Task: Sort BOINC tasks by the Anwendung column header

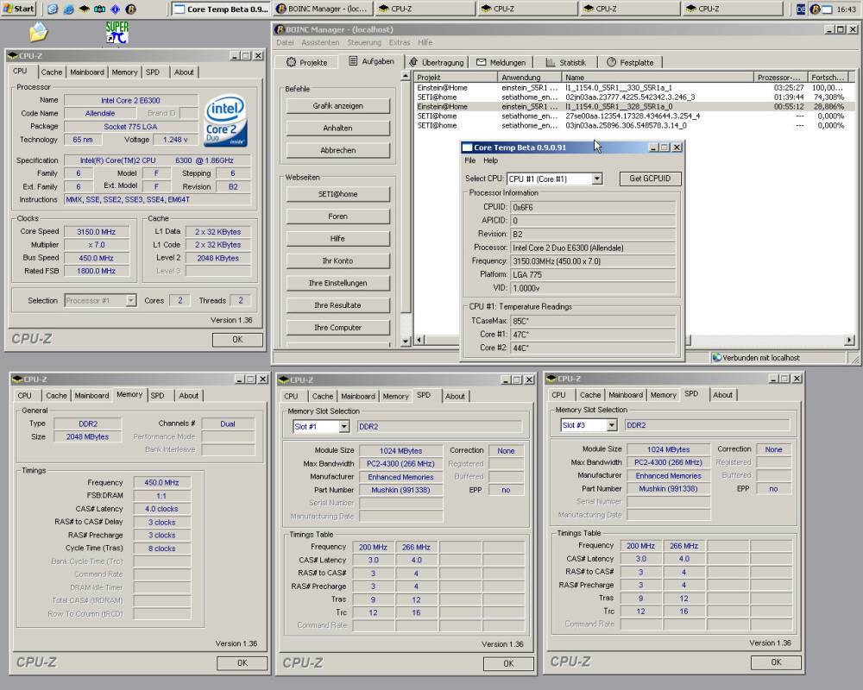Action: (531, 78)
